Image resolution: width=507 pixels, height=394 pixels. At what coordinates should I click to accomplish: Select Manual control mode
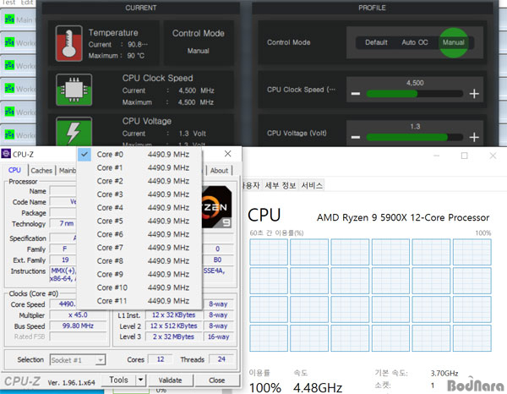click(453, 42)
